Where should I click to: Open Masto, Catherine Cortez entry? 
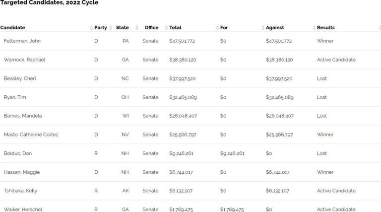click(31, 135)
